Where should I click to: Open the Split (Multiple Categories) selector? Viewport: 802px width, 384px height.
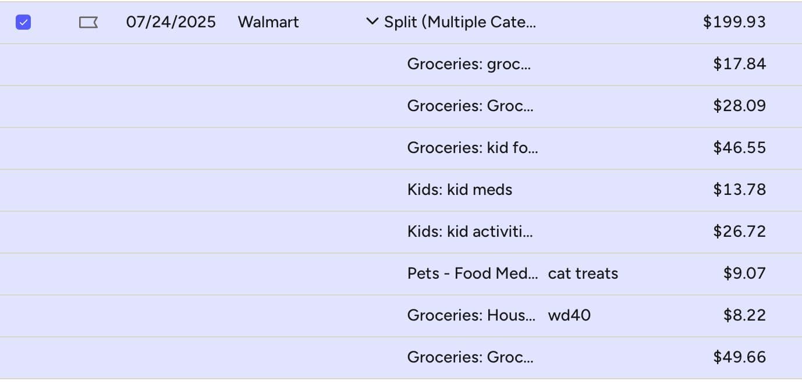460,22
